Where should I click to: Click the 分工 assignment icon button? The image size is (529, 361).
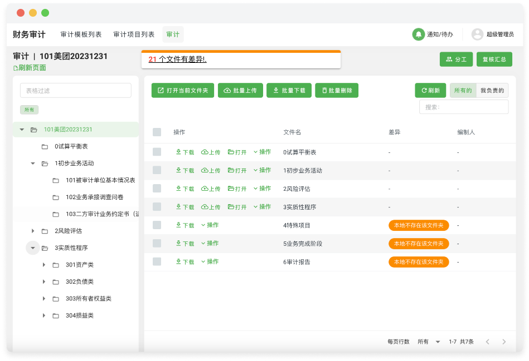(x=449, y=59)
